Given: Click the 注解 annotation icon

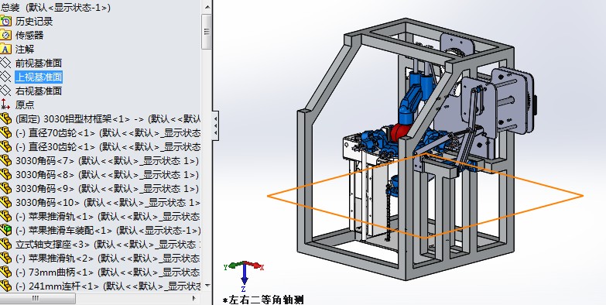Looking at the screenshot, I should tap(5, 49).
